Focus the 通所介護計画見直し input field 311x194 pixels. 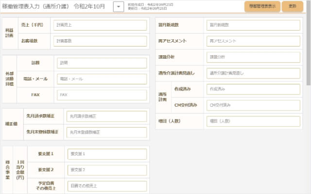pos(253,73)
